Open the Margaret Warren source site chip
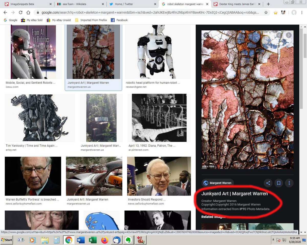 (x=217, y=183)
